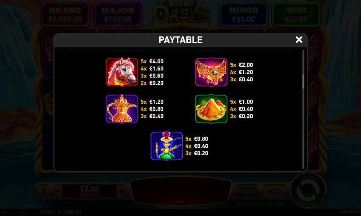
Task: Click the spin arrows button
Action: [308, 190]
